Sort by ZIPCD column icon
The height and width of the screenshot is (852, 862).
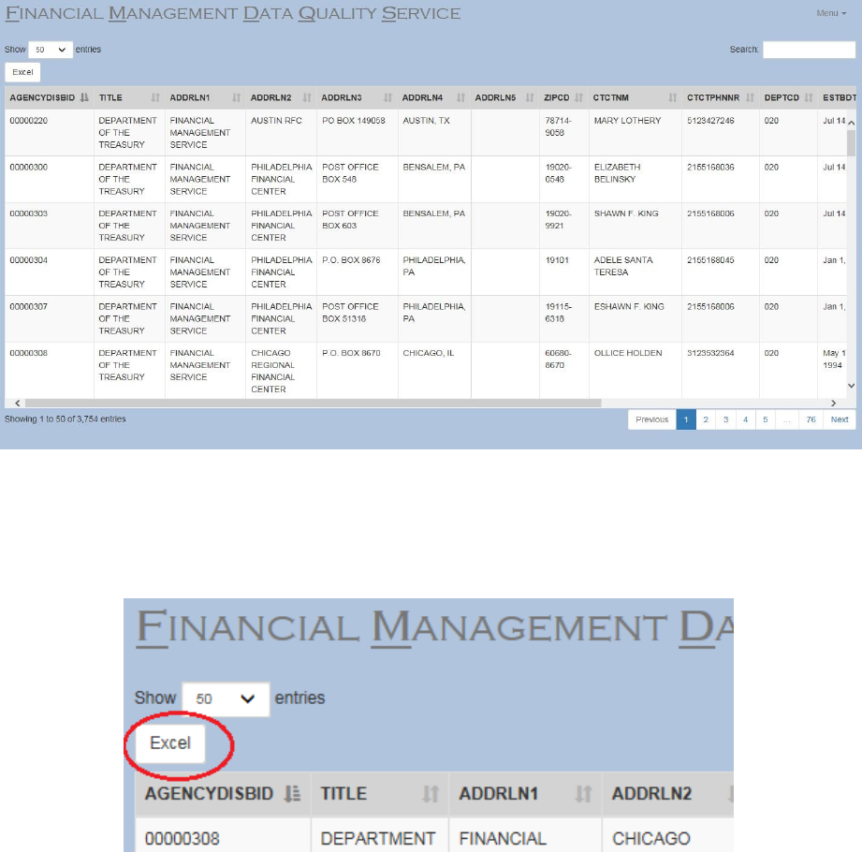coord(578,97)
